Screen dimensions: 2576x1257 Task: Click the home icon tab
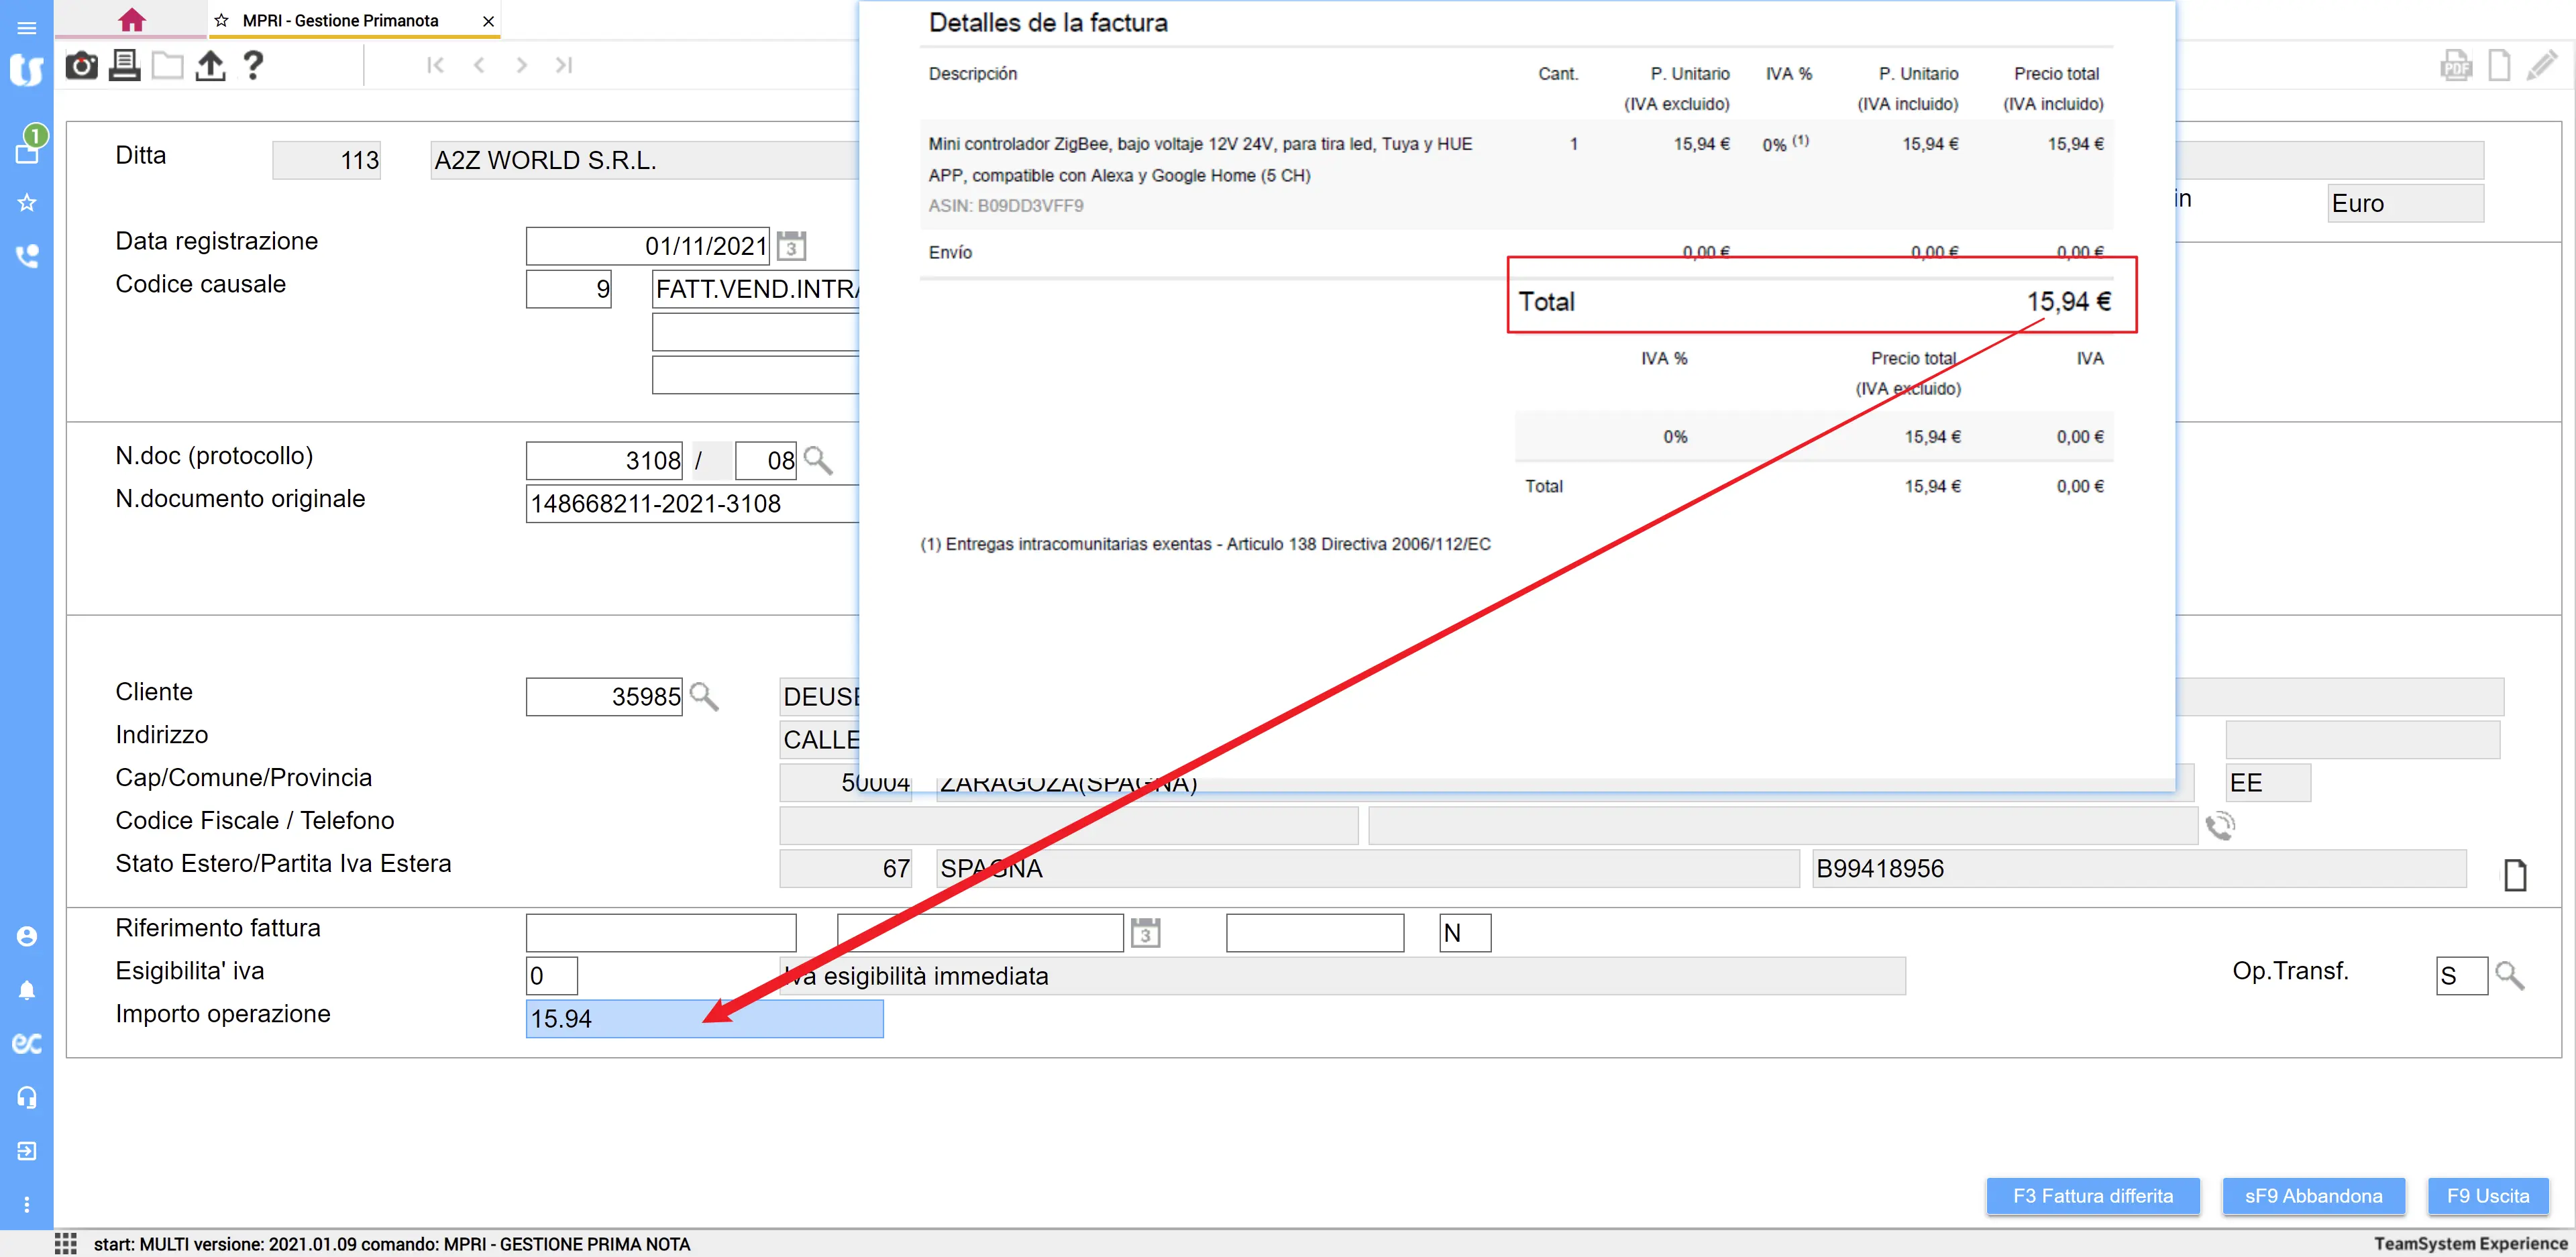coord(131,20)
